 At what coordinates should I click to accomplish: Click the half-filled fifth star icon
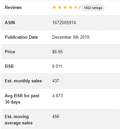click(76, 7)
